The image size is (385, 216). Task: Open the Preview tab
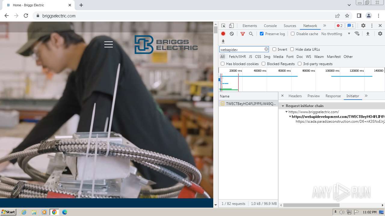(313, 96)
